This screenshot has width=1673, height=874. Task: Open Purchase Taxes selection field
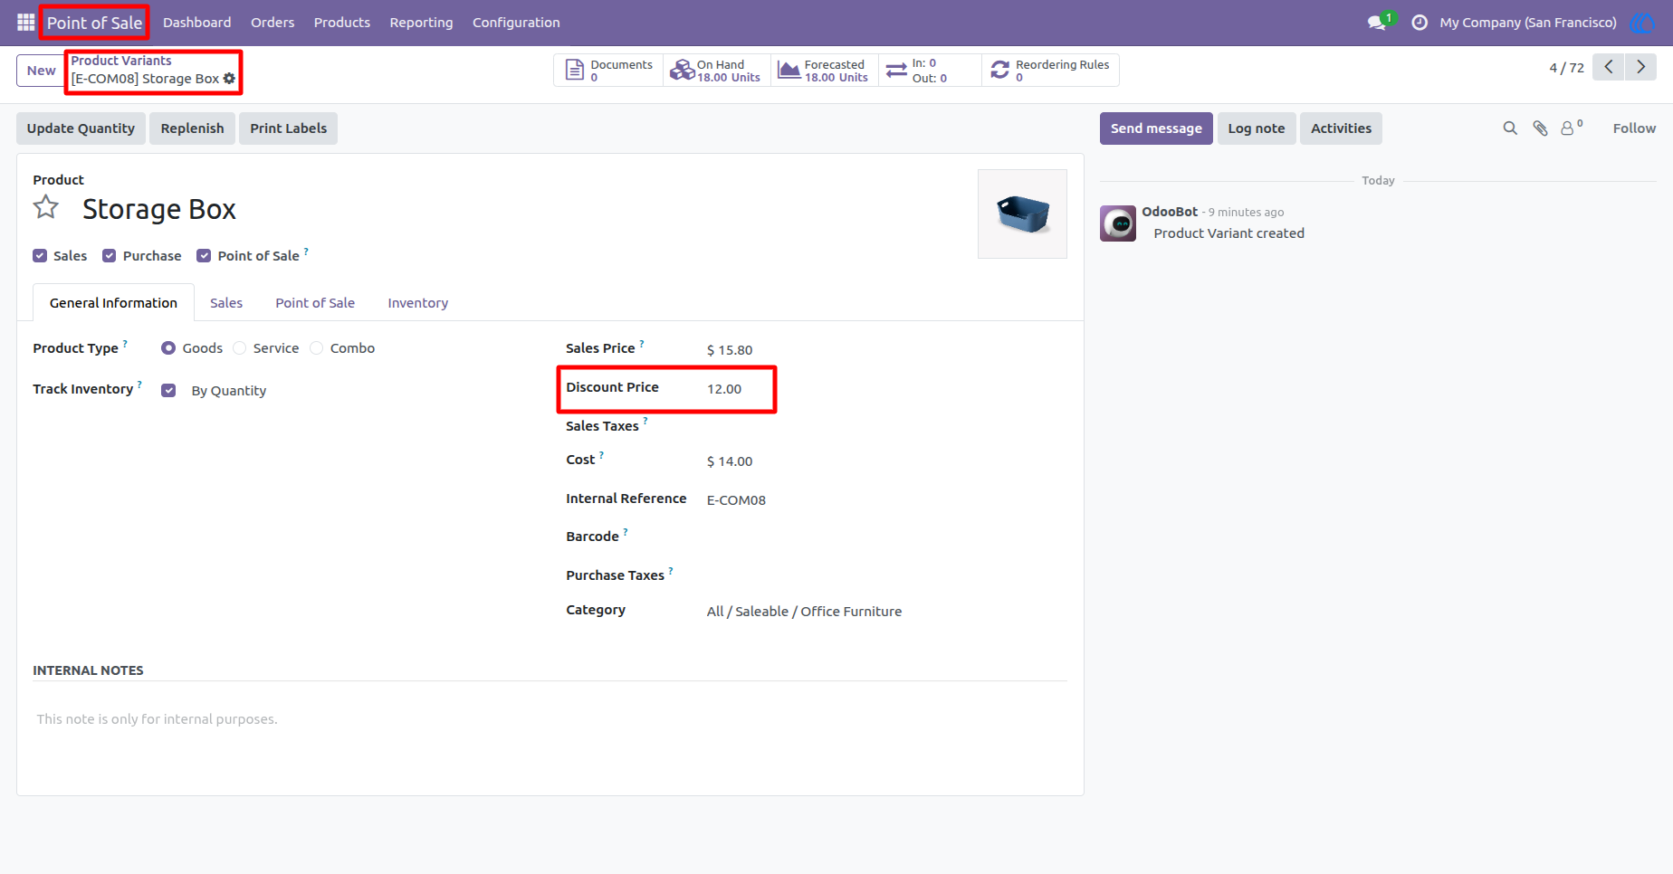(885, 575)
